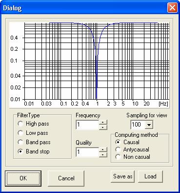The width and height of the screenshot is (180, 193).
Task: Click the Cancel button
Action: (x=66, y=178)
